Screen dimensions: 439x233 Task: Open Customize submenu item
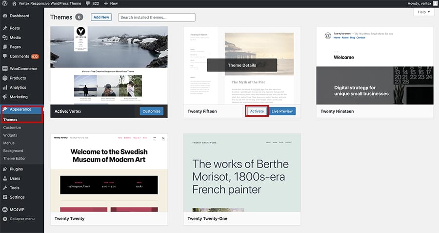(x=12, y=127)
